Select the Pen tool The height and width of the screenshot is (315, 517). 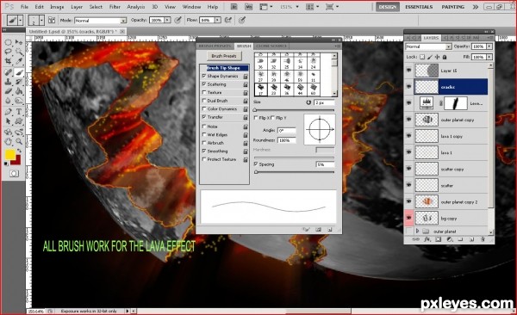pyautogui.click(x=8, y=111)
